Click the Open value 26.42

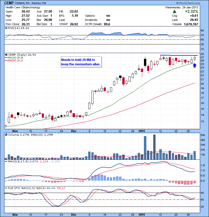pos(26,12)
